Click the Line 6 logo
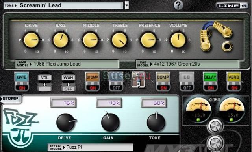This screenshot has width=252, height=152. pos(232,6)
